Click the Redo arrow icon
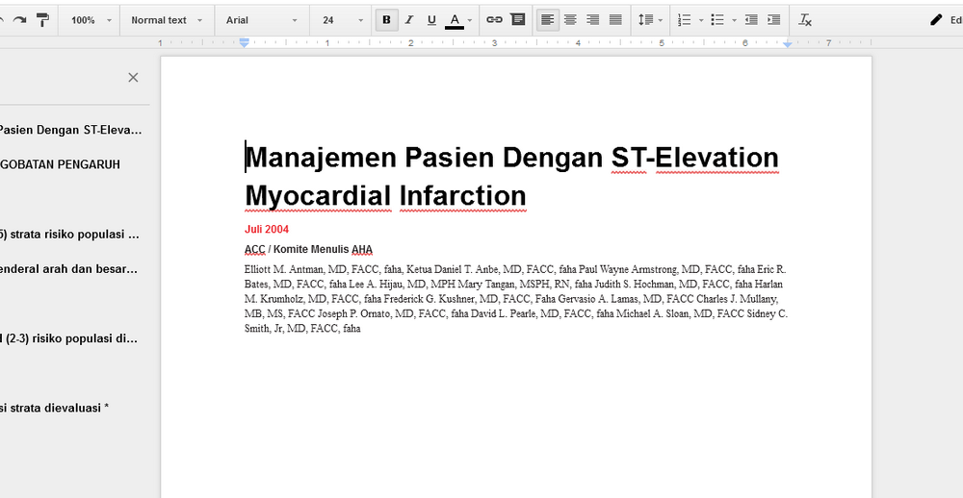Image resolution: width=963 pixels, height=498 pixels. click(19, 20)
